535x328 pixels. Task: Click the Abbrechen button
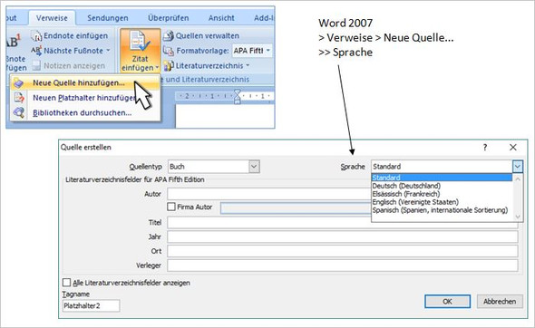500,302
